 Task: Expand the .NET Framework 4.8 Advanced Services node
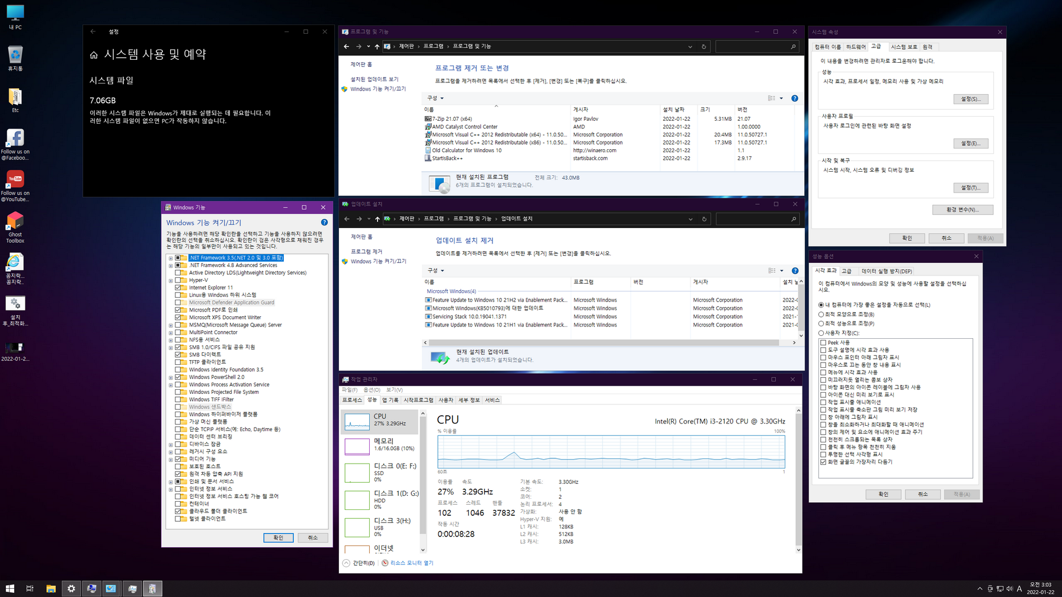click(x=171, y=265)
